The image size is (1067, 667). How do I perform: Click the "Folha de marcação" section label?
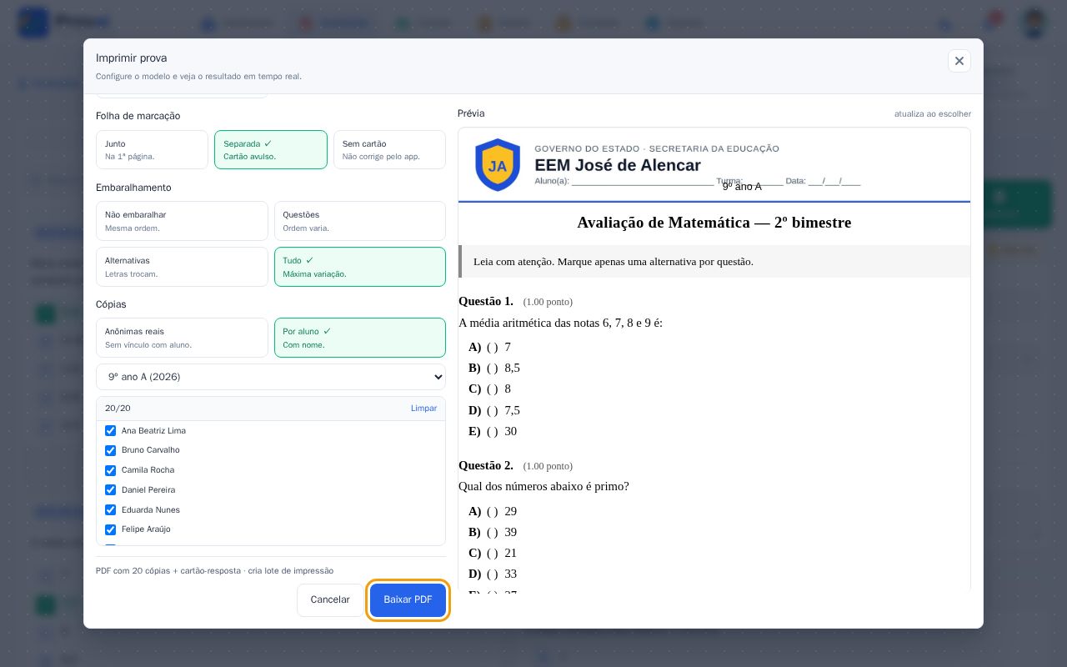(138, 116)
